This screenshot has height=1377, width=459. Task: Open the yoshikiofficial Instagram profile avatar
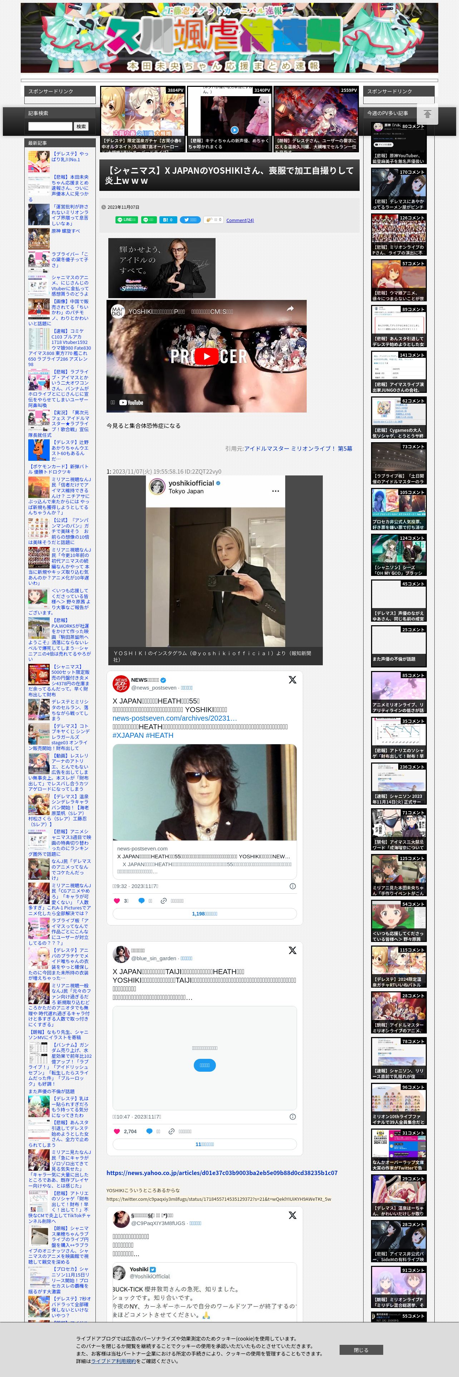click(157, 487)
